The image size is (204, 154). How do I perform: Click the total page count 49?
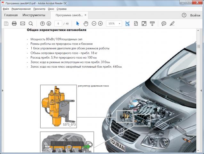click(x=67, y=24)
